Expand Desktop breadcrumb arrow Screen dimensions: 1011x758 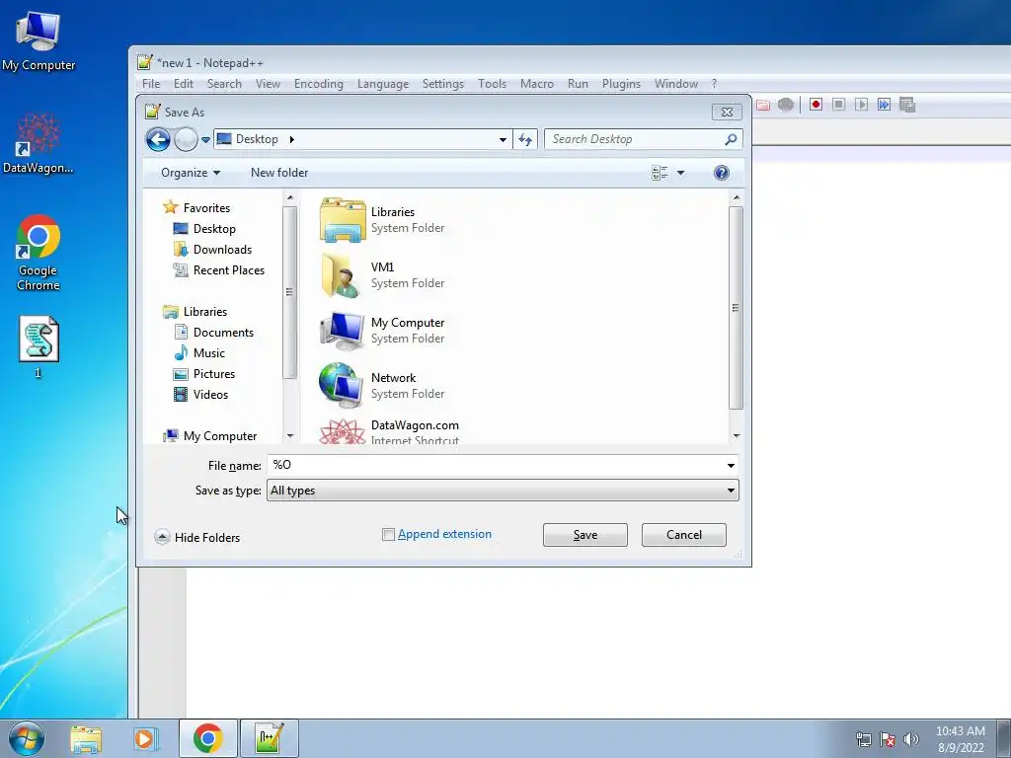pyautogui.click(x=291, y=139)
